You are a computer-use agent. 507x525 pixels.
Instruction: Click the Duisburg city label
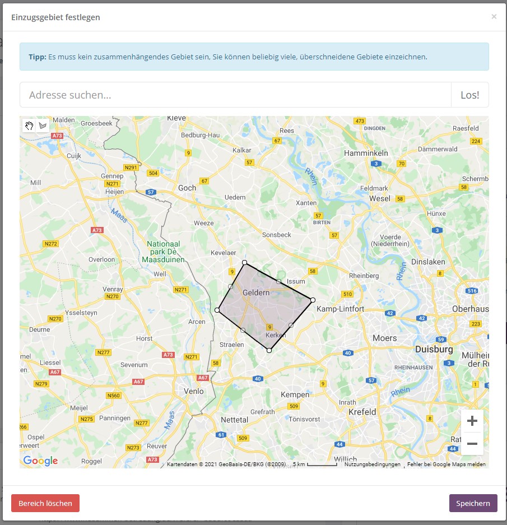tap(434, 349)
